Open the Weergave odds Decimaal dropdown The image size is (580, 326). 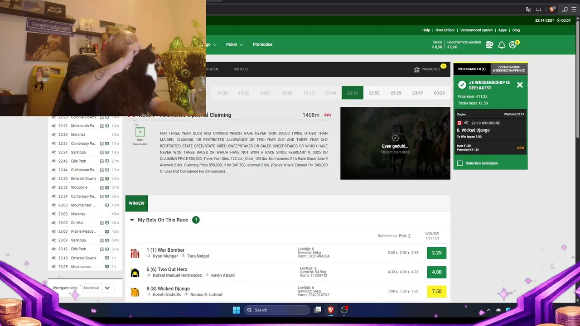97,288
